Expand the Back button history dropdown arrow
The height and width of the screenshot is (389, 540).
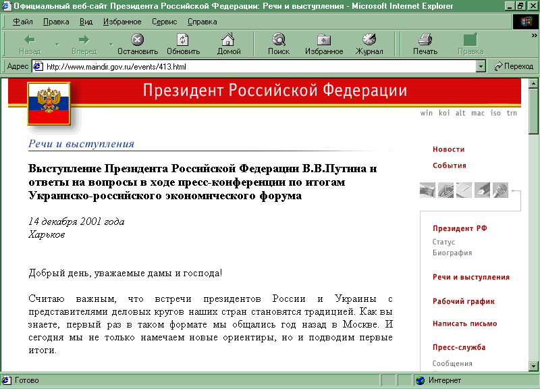pyautogui.click(x=57, y=45)
